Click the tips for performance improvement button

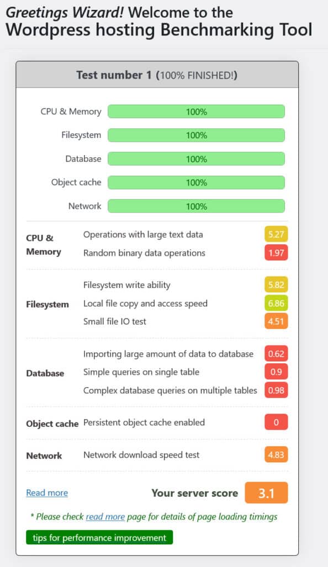click(99, 537)
